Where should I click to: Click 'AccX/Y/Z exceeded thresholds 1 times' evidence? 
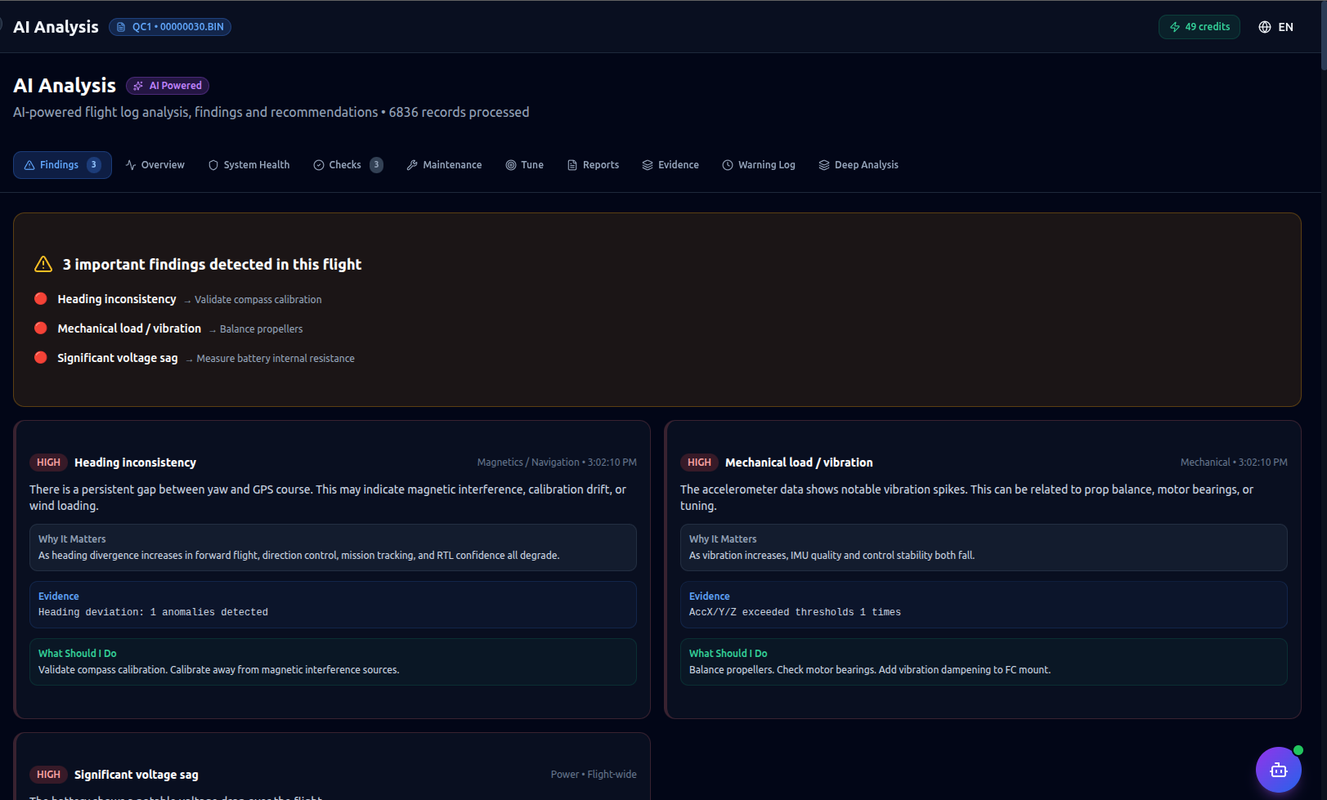click(795, 612)
